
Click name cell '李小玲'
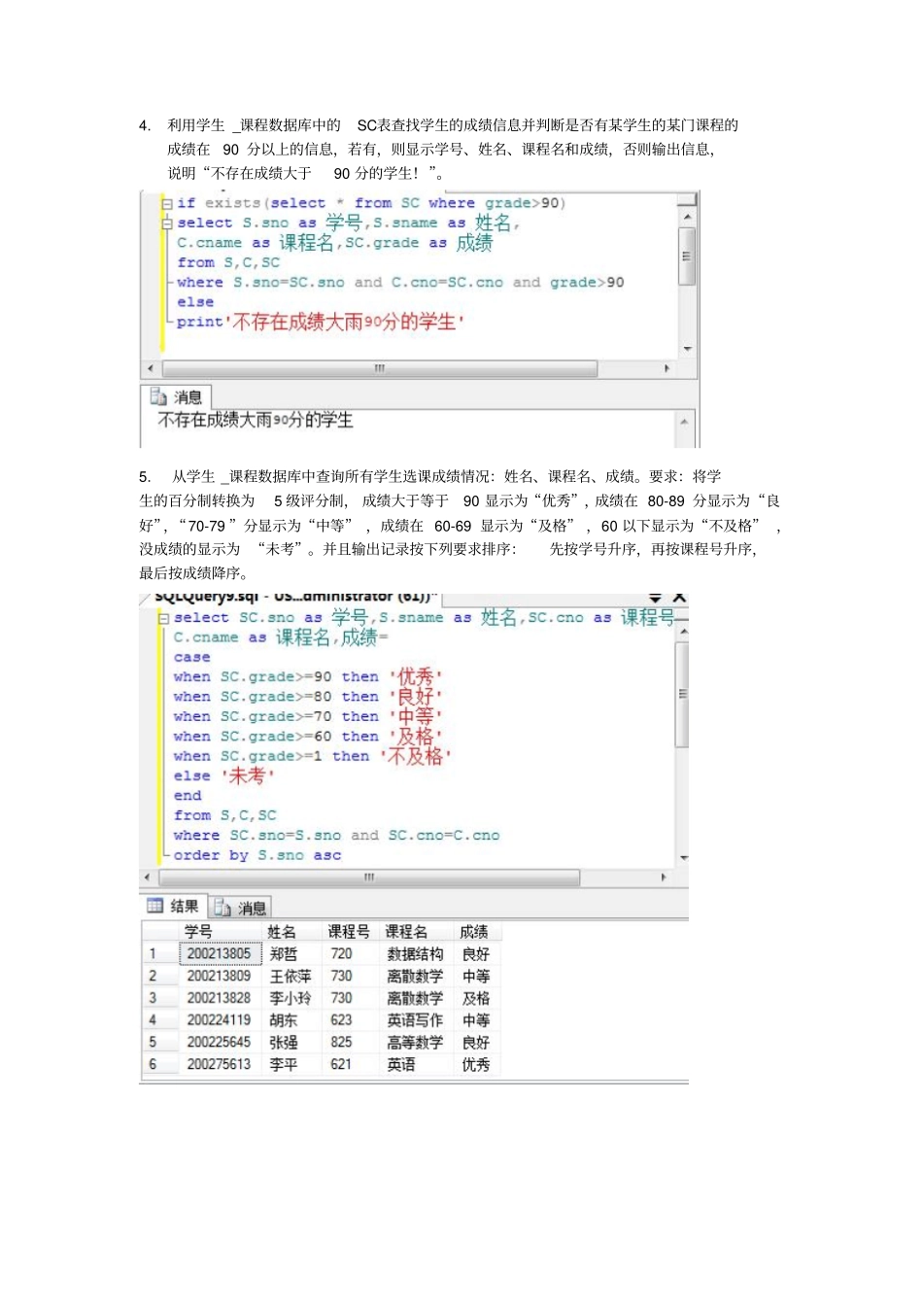[x=292, y=998]
